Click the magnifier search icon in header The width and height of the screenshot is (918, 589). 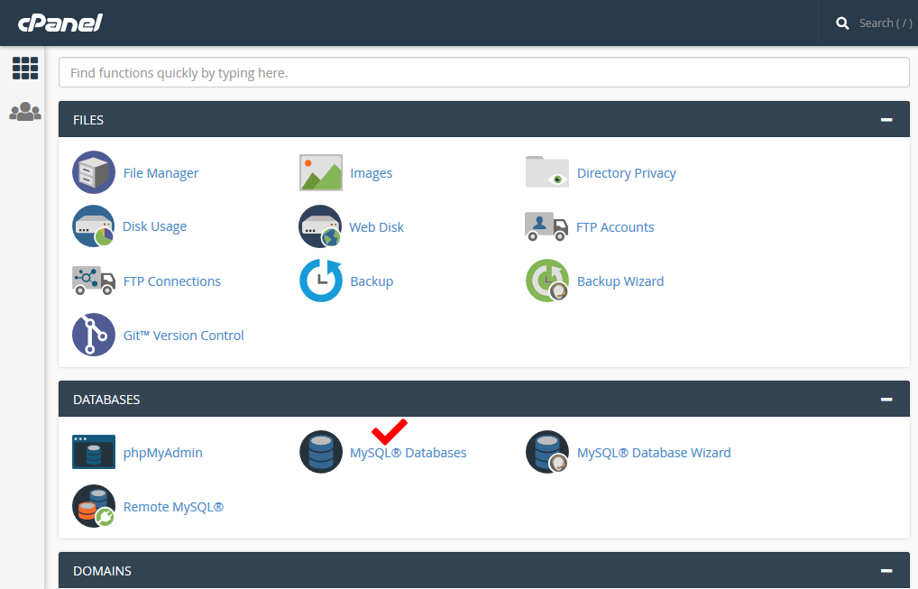click(x=842, y=23)
